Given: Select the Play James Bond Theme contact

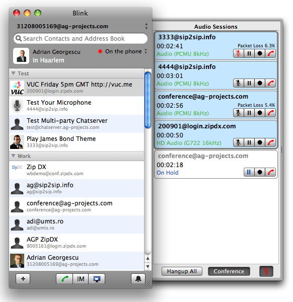Looking at the screenshot, I should tap(77, 142).
